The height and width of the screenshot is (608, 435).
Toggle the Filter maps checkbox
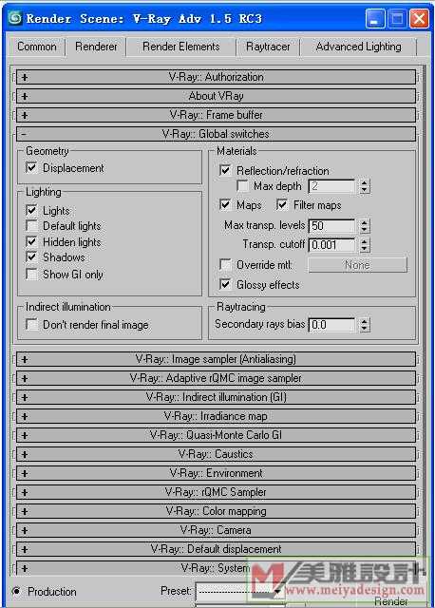pos(282,205)
